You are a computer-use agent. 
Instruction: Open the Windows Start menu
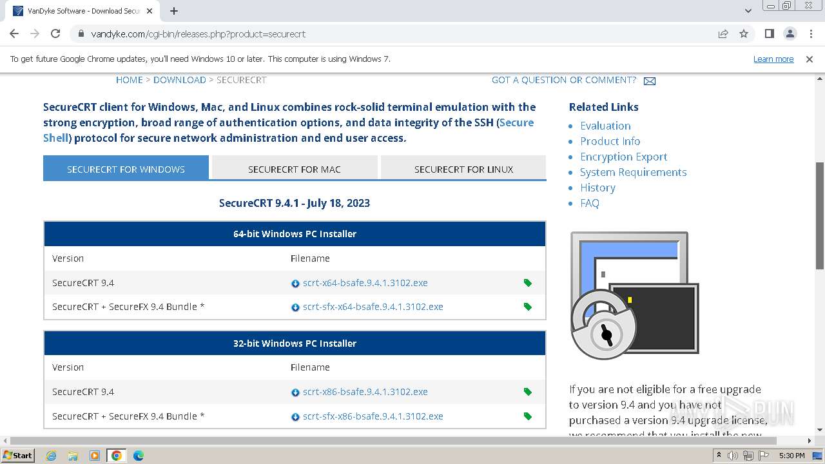coord(18,455)
